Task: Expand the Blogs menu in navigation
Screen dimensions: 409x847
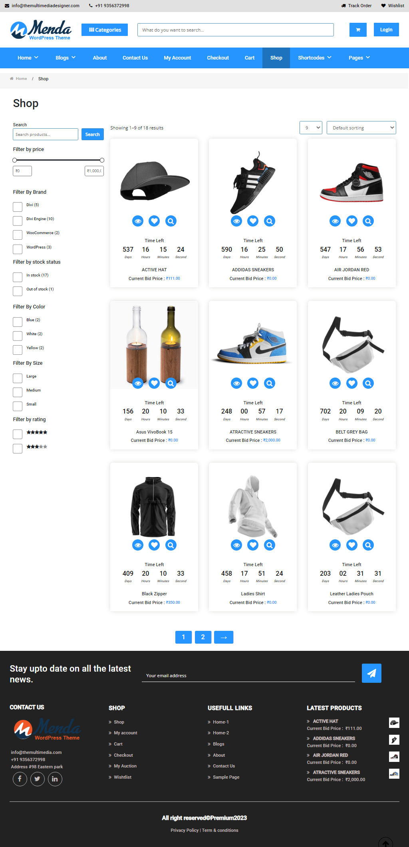Action: click(x=66, y=58)
